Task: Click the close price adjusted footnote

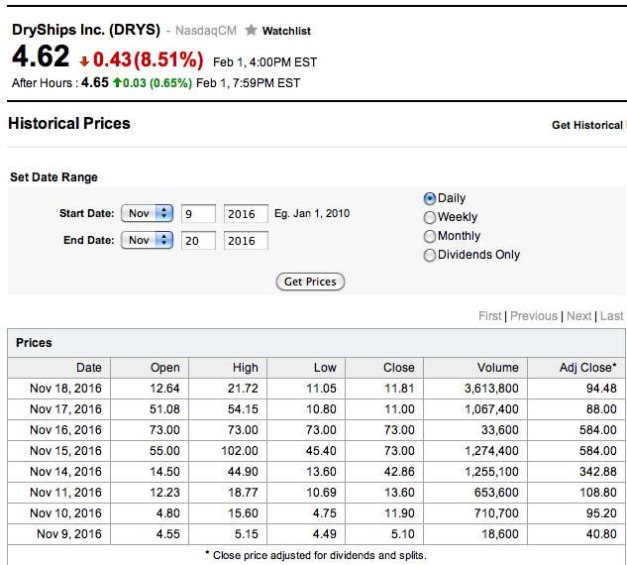Action: tap(316, 556)
